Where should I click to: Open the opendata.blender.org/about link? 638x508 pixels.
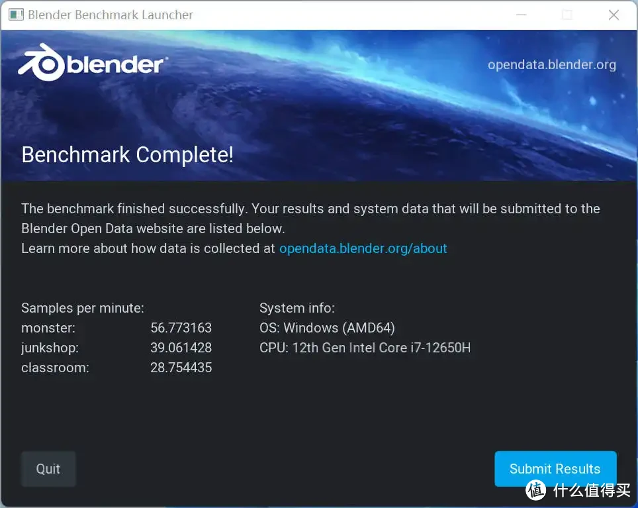tap(363, 248)
